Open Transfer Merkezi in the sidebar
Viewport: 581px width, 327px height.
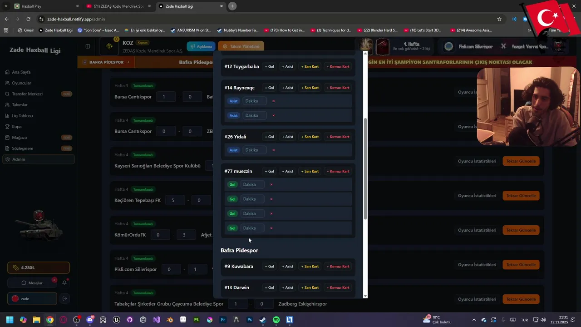click(x=27, y=94)
